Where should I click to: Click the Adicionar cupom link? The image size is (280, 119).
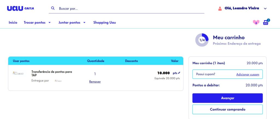[247, 74]
